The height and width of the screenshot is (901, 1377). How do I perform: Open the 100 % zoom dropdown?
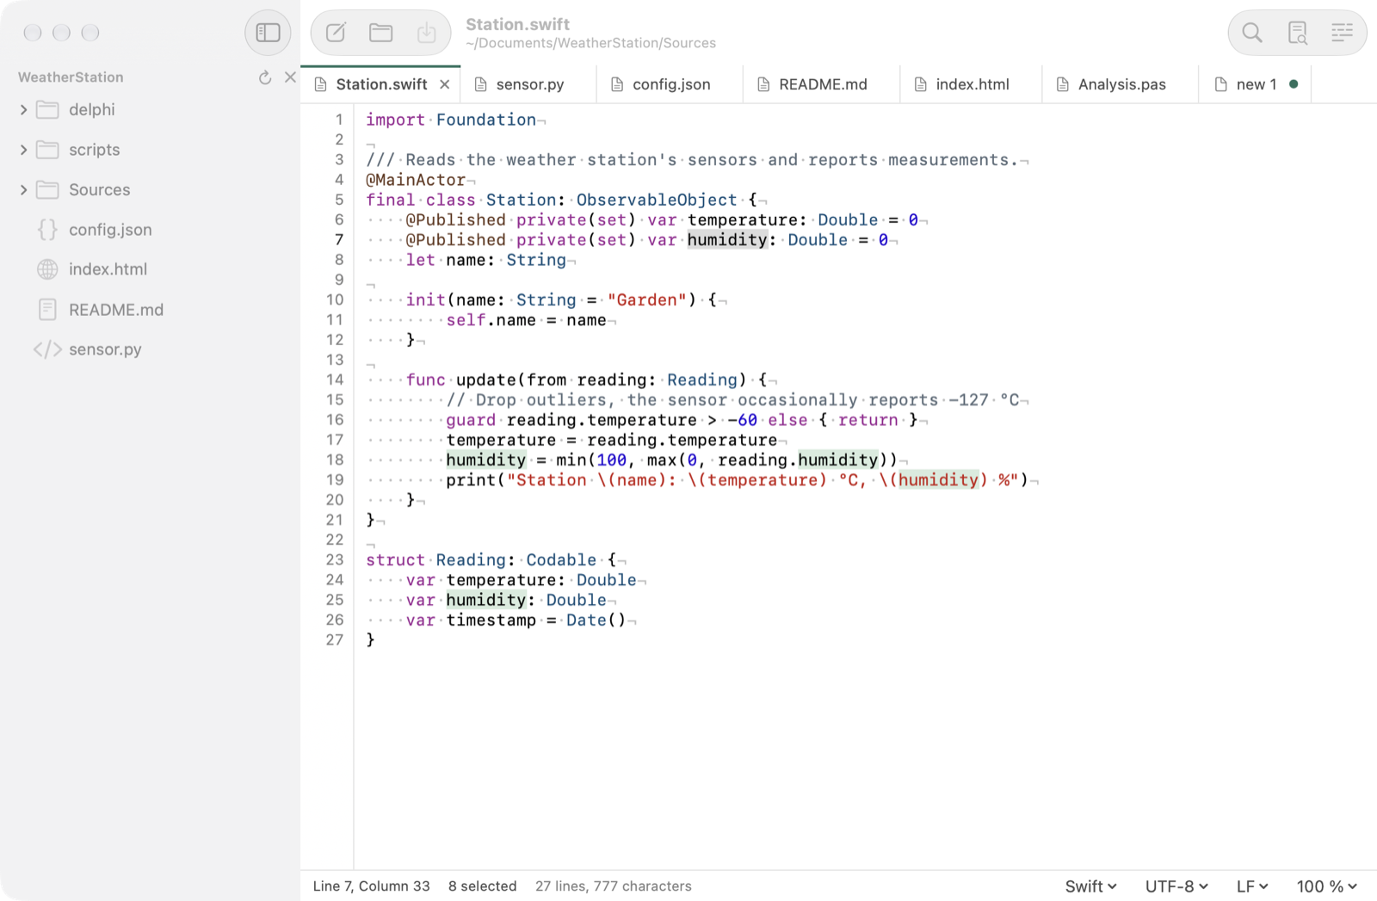(1327, 886)
